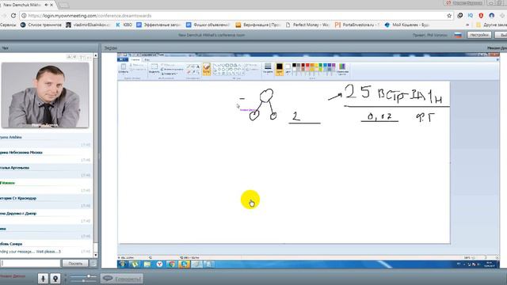Open the IQ browser extension
The image size is (507, 285).
(470, 16)
